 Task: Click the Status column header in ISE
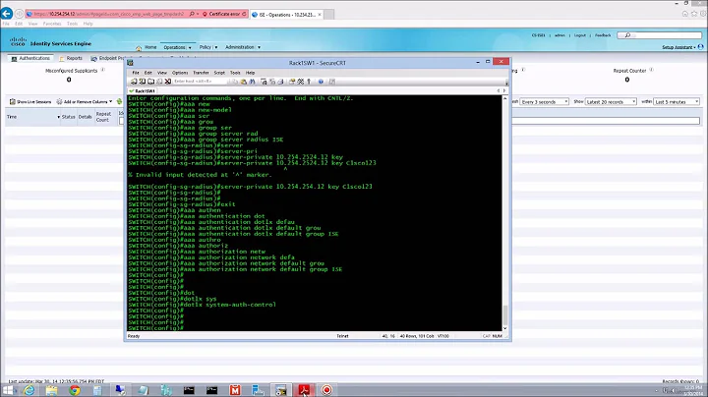click(x=68, y=117)
